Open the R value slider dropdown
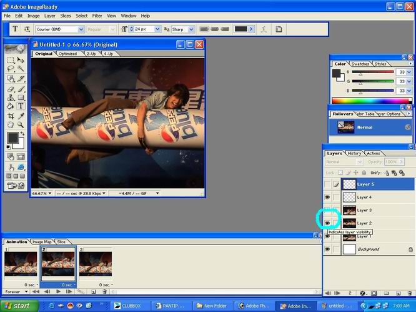 [x=409, y=73]
